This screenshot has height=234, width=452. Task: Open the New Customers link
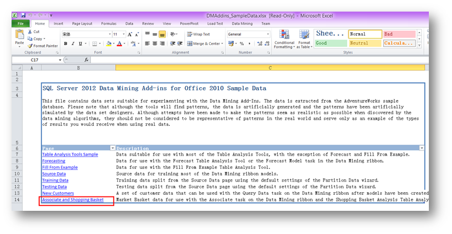pos(58,193)
